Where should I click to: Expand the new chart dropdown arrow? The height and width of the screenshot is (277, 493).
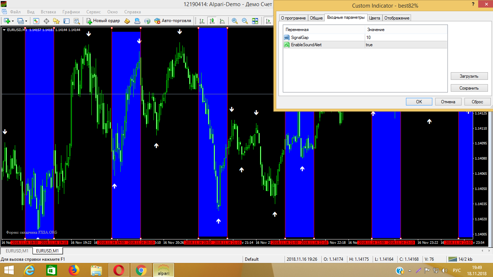pyautogui.click(x=13, y=21)
